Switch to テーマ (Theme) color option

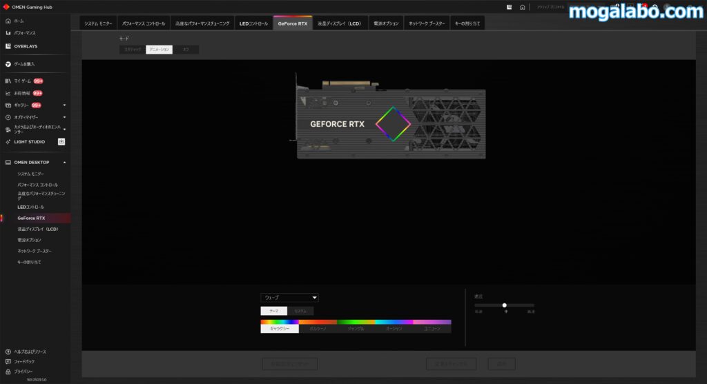click(x=273, y=311)
